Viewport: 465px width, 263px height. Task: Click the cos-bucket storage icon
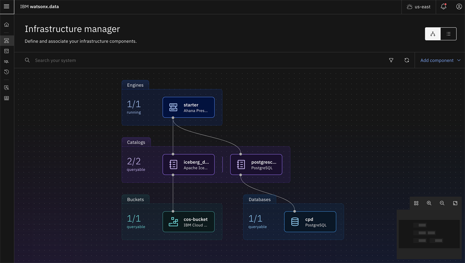[x=173, y=222]
